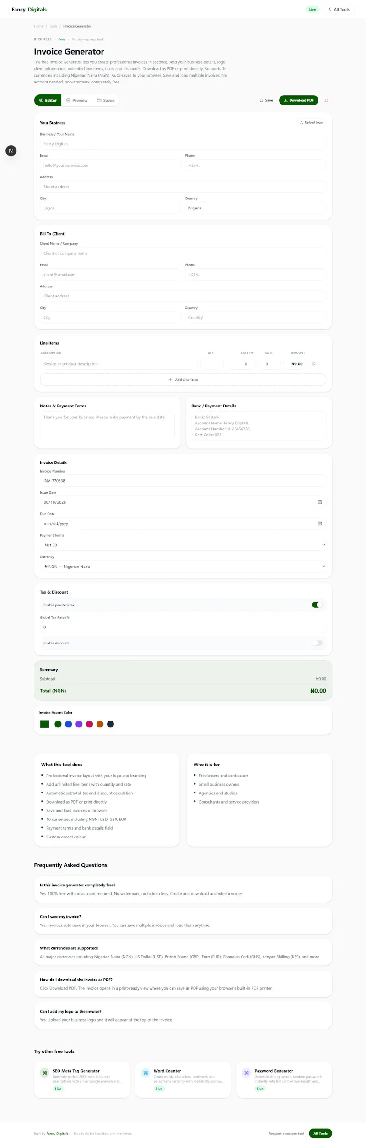
Task: Click the Client Name / Company field
Action: [x=183, y=253]
